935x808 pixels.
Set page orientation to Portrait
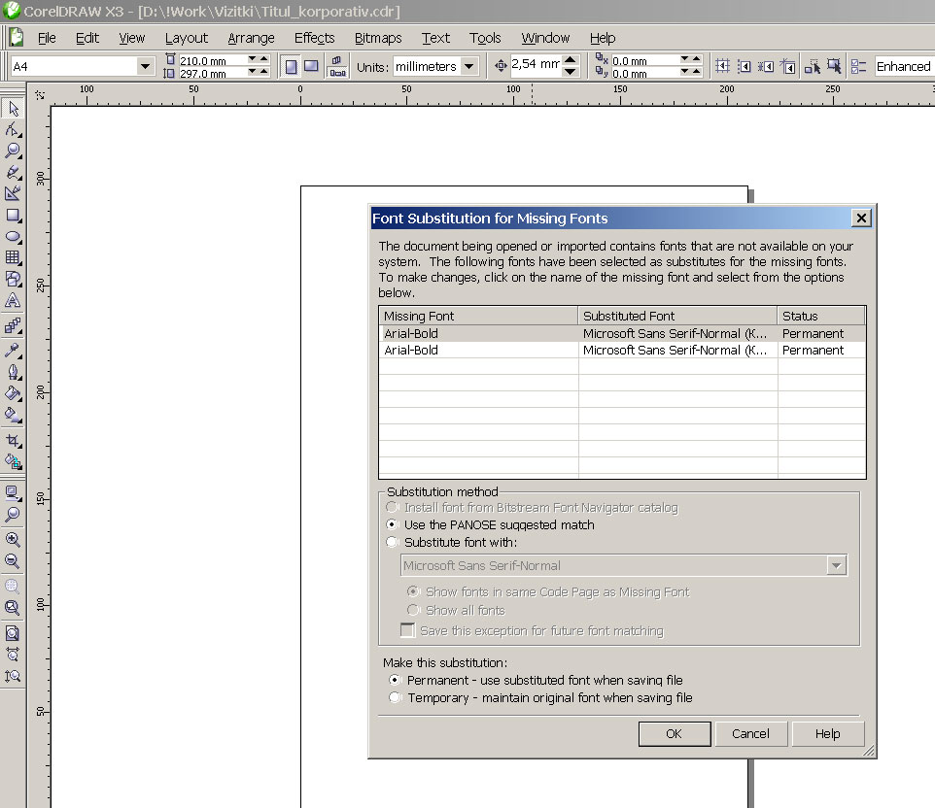(291, 66)
